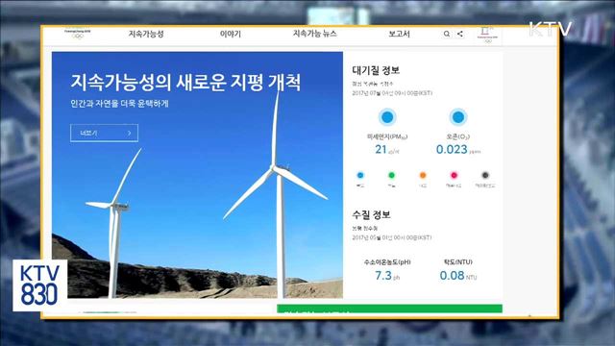Click the subtitle 인간과 자연을 더욱 윤택하게

coord(119,104)
